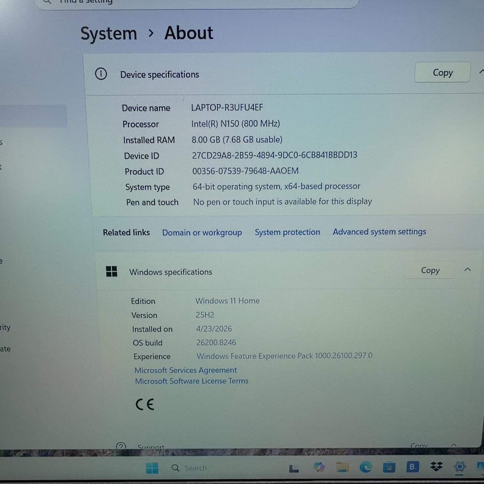
Task: Select OS build value 26200.8246
Action: click(x=216, y=342)
